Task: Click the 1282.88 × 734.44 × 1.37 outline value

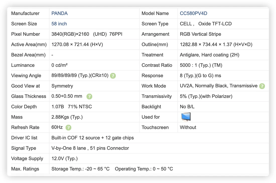Action: click(x=216, y=45)
